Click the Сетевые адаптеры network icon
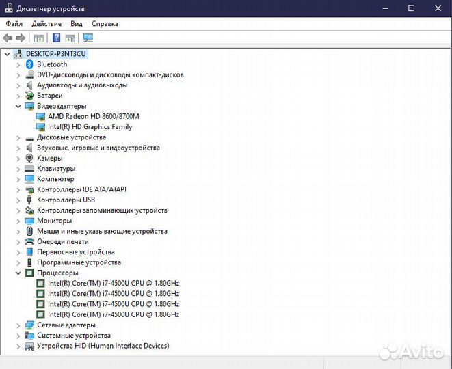 (x=29, y=325)
